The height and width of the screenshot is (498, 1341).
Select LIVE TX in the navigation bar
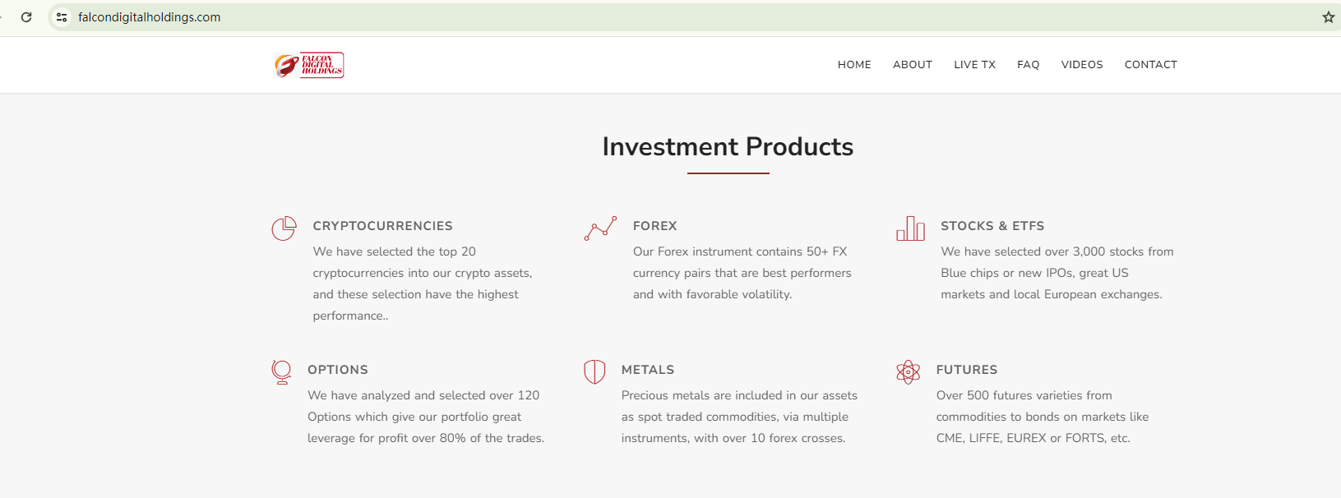(974, 65)
